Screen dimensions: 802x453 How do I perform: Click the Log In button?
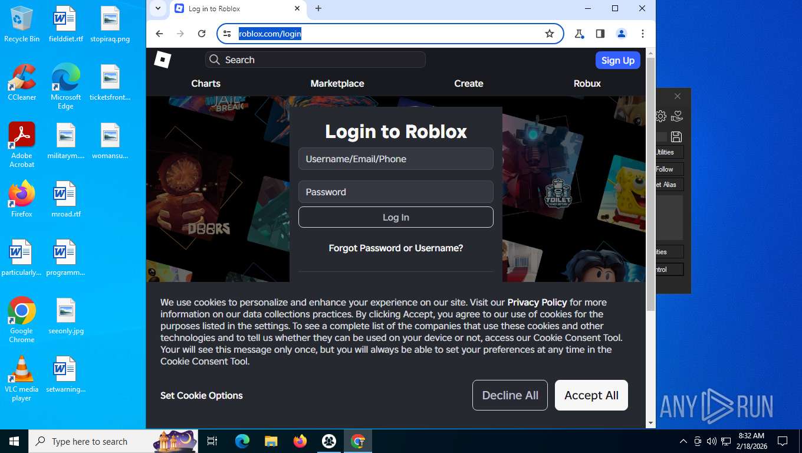396,217
